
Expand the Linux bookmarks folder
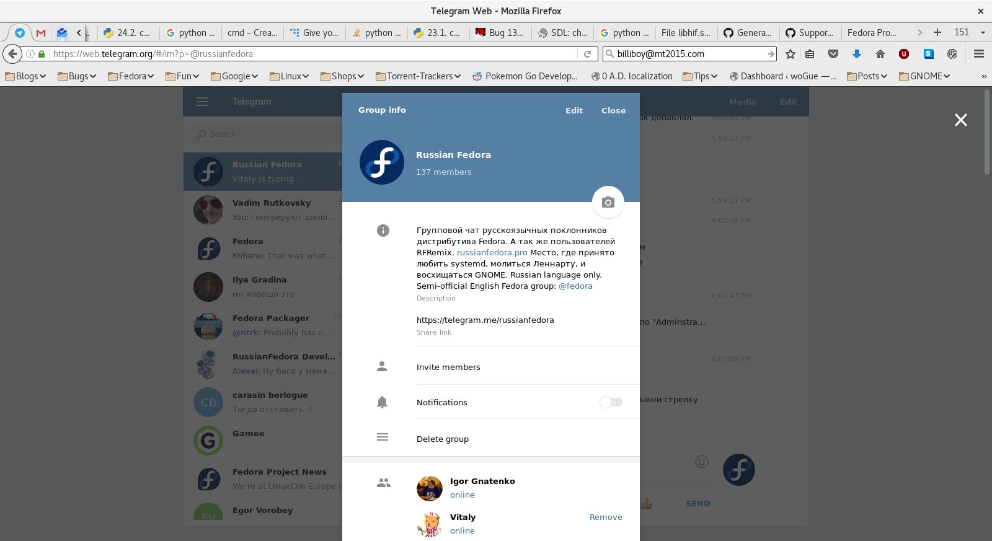[x=289, y=76]
